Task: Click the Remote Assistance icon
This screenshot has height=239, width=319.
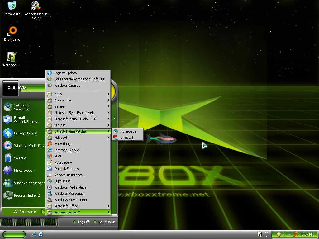Action: pyautogui.click(x=50, y=175)
